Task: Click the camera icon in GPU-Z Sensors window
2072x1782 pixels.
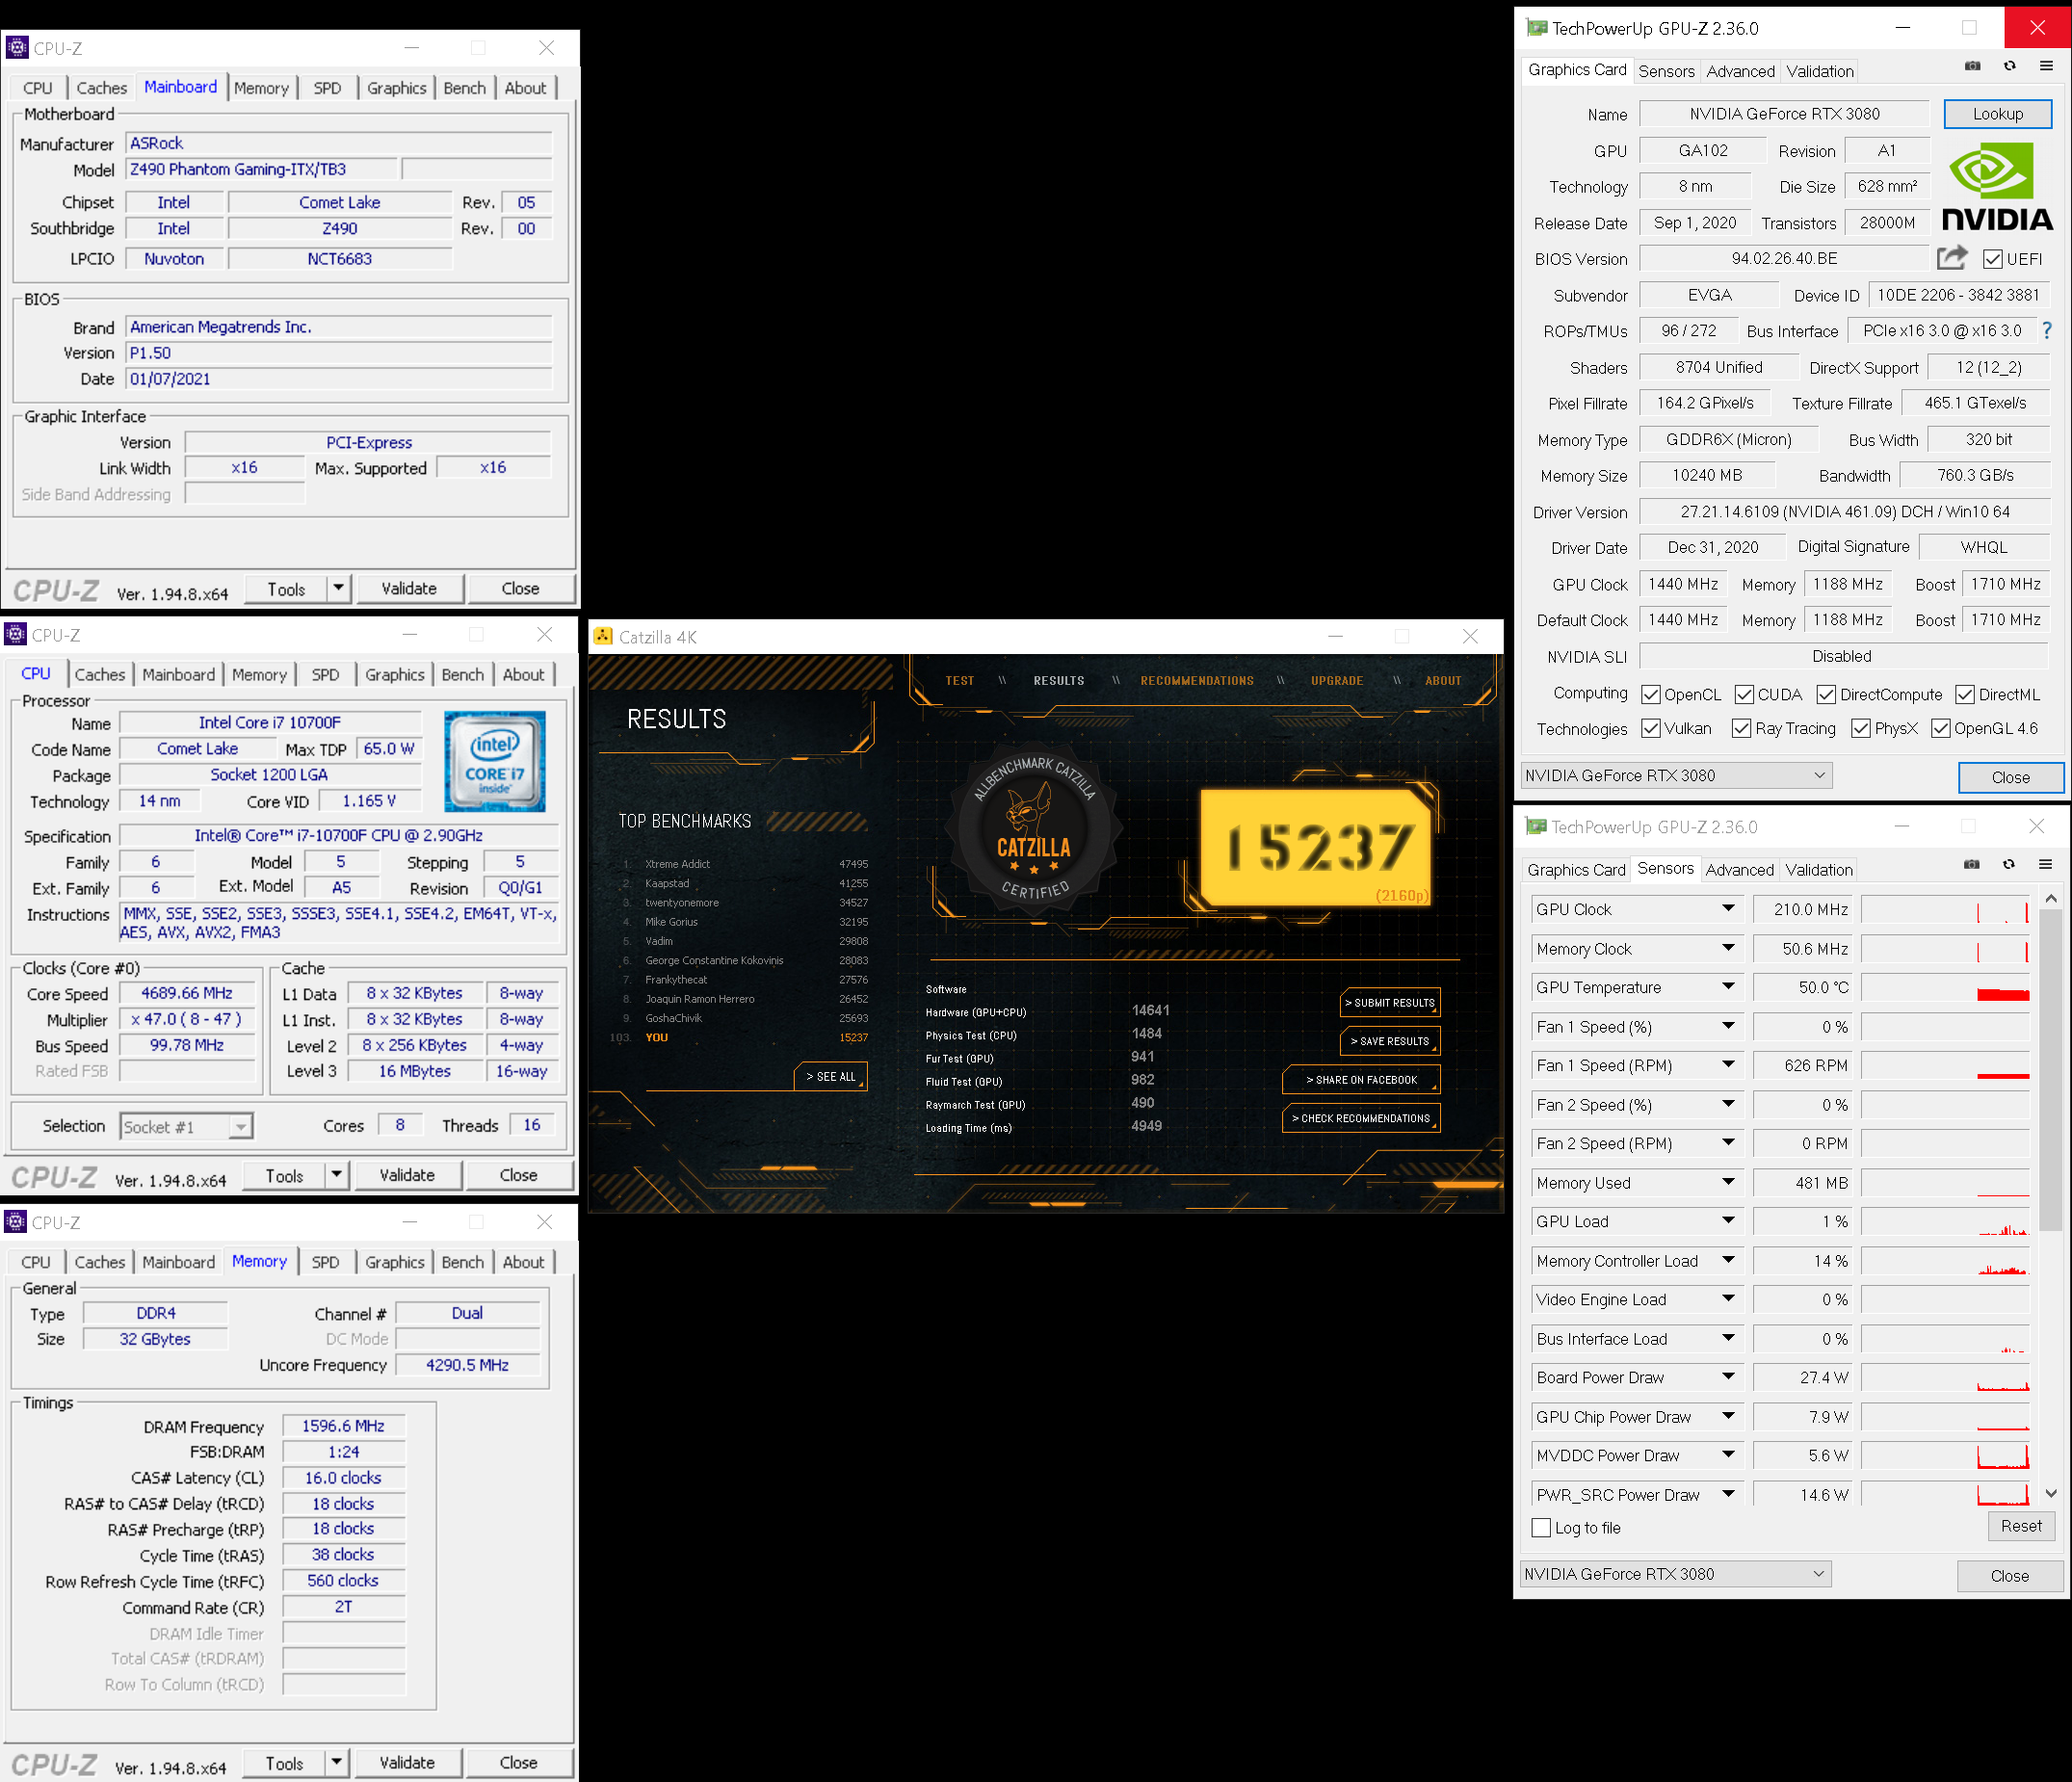Action: [x=1971, y=864]
